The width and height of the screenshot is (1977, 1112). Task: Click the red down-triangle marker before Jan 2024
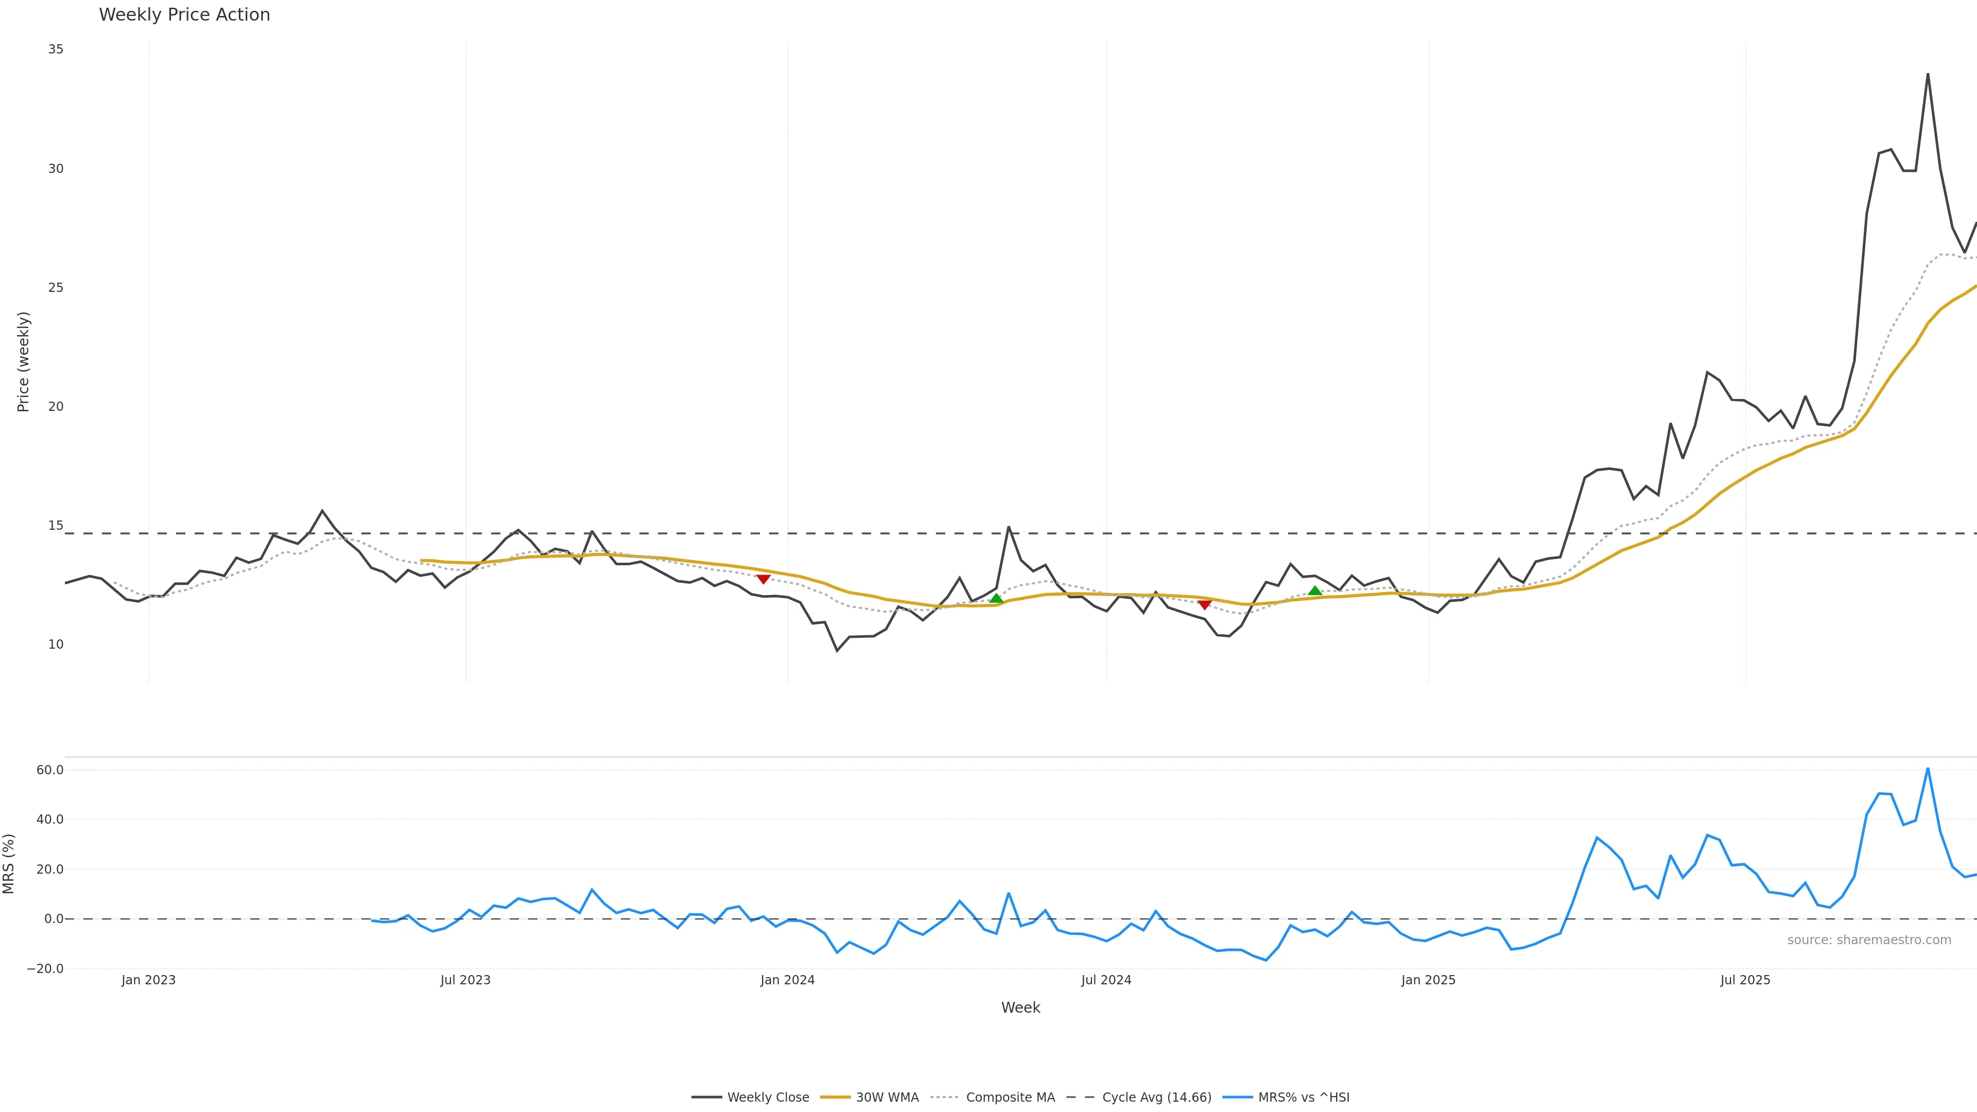click(763, 579)
